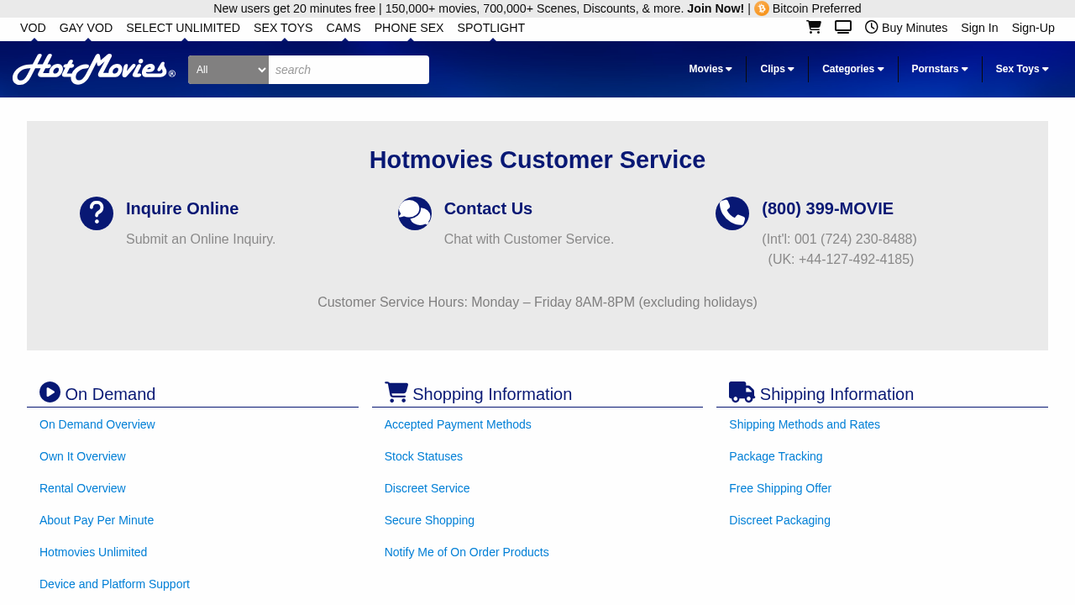Open On Demand Overview link

[97, 424]
